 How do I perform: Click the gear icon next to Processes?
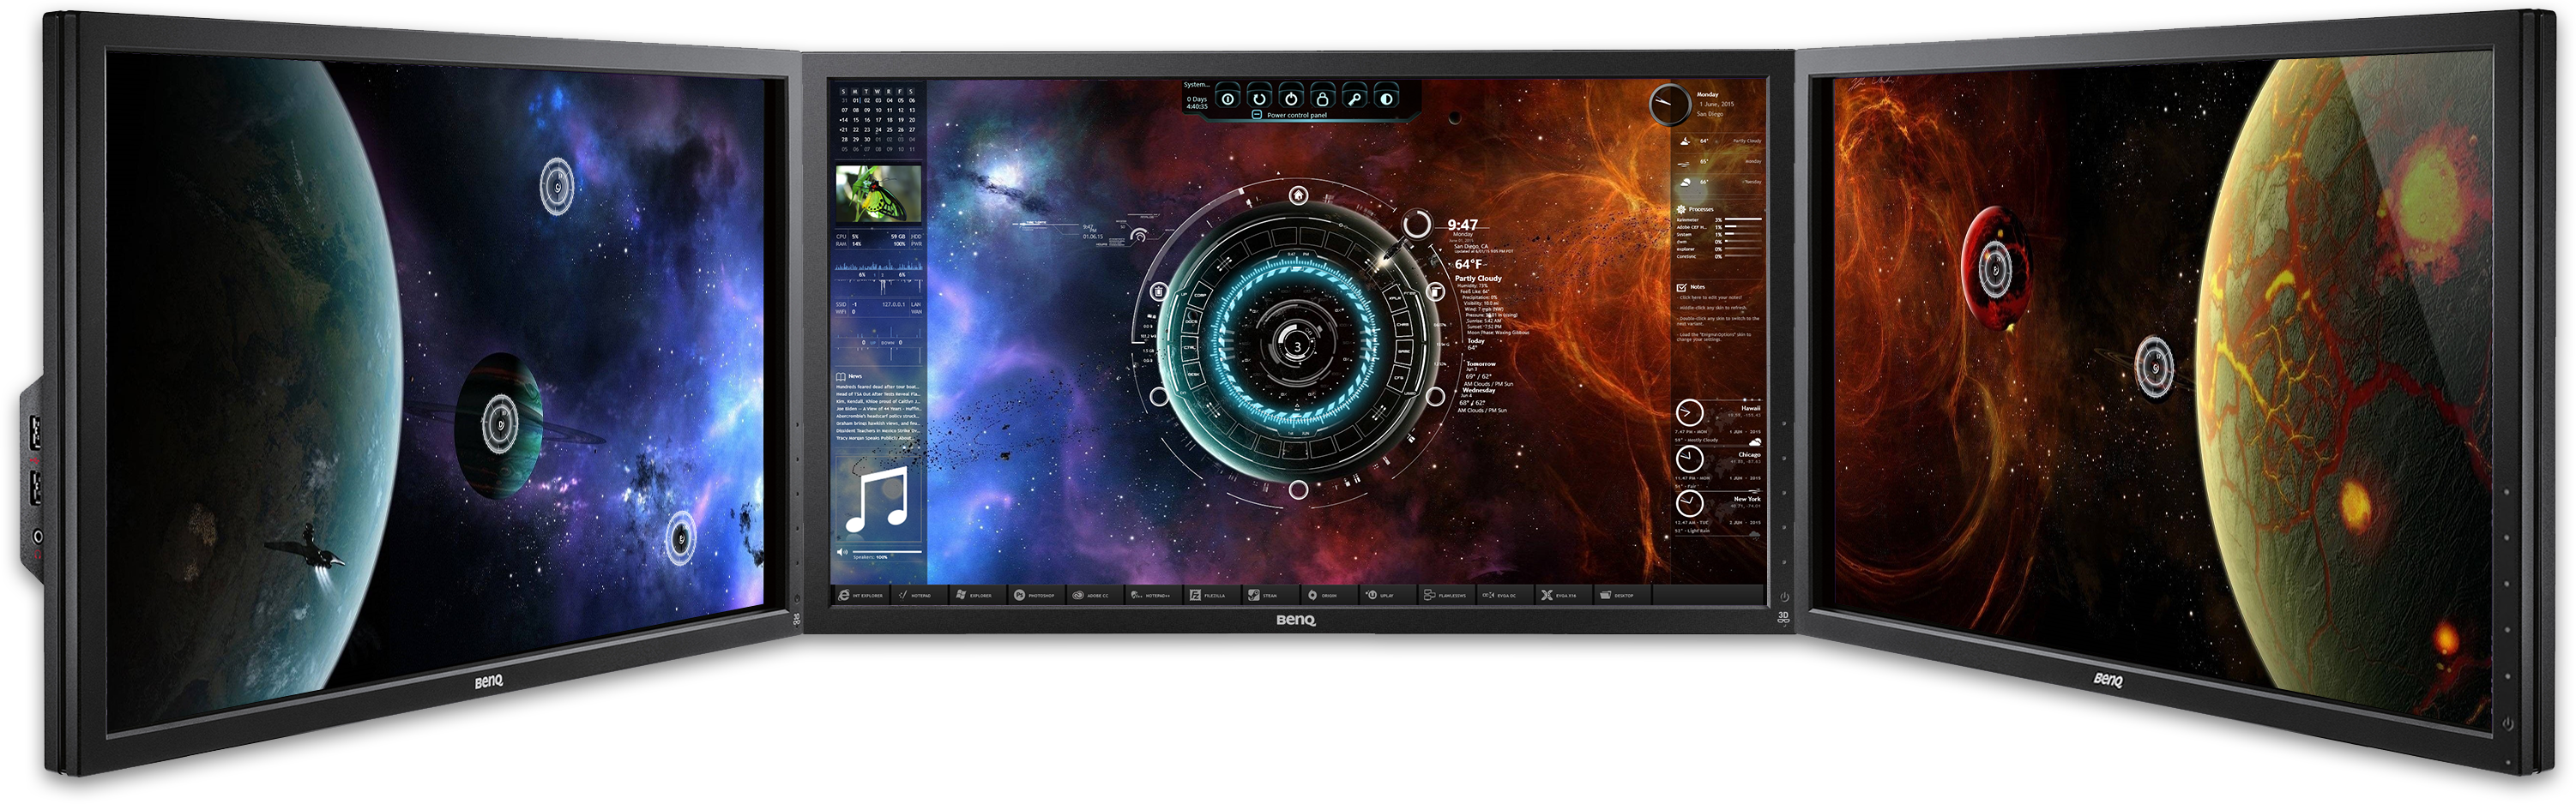pos(1681,209)
